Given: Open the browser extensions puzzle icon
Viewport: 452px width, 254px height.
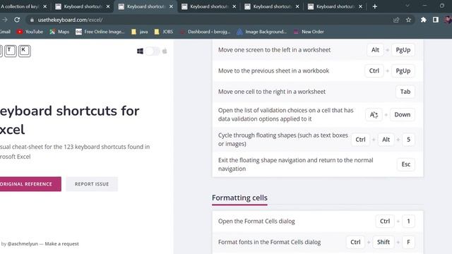Looking at the screenshot, I should [424, 20].
